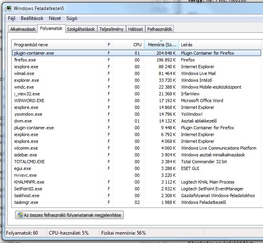Select the WINWORD.EXE process row

click(x=29, y=101)
